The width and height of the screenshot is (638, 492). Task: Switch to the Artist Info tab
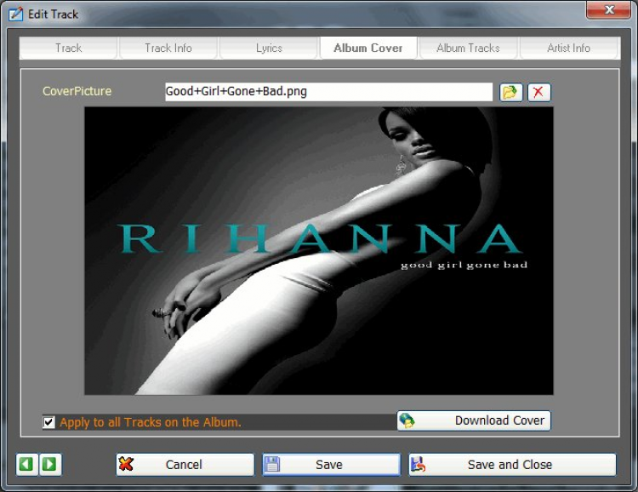pyautogui.click(x=569, y=48)
